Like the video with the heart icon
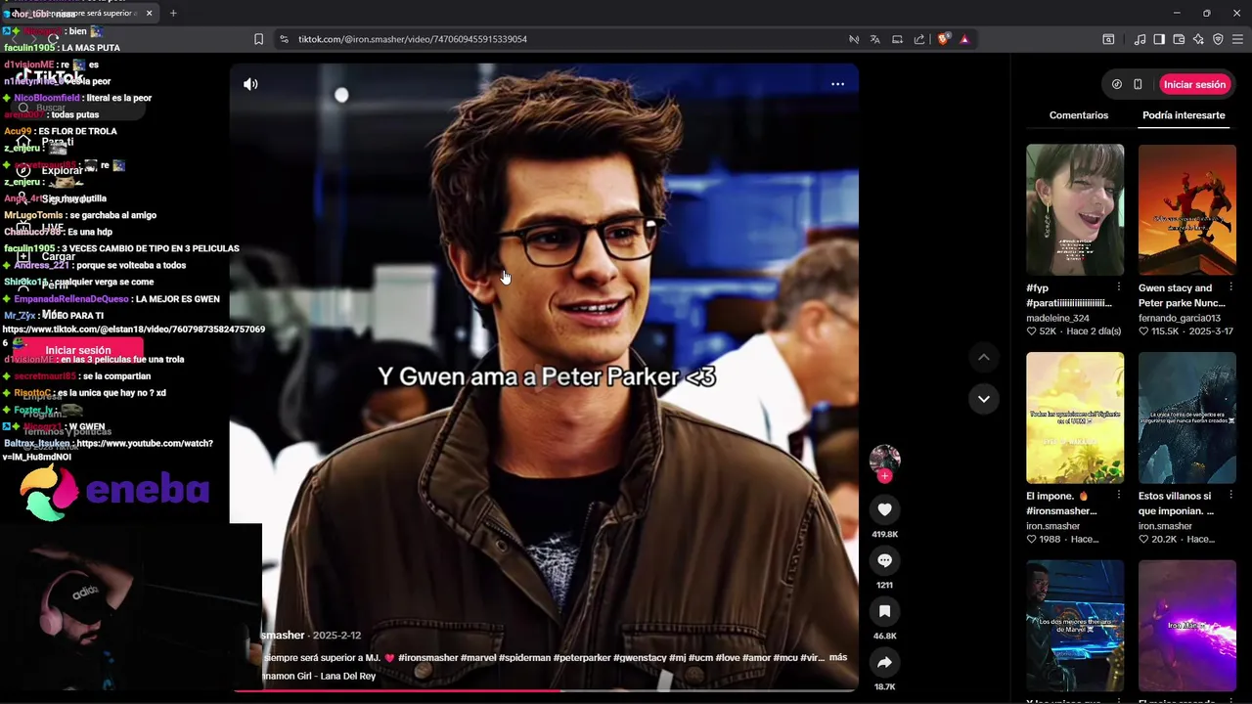This screenshot has width=1252, height=704. click(x=884, y=509)
